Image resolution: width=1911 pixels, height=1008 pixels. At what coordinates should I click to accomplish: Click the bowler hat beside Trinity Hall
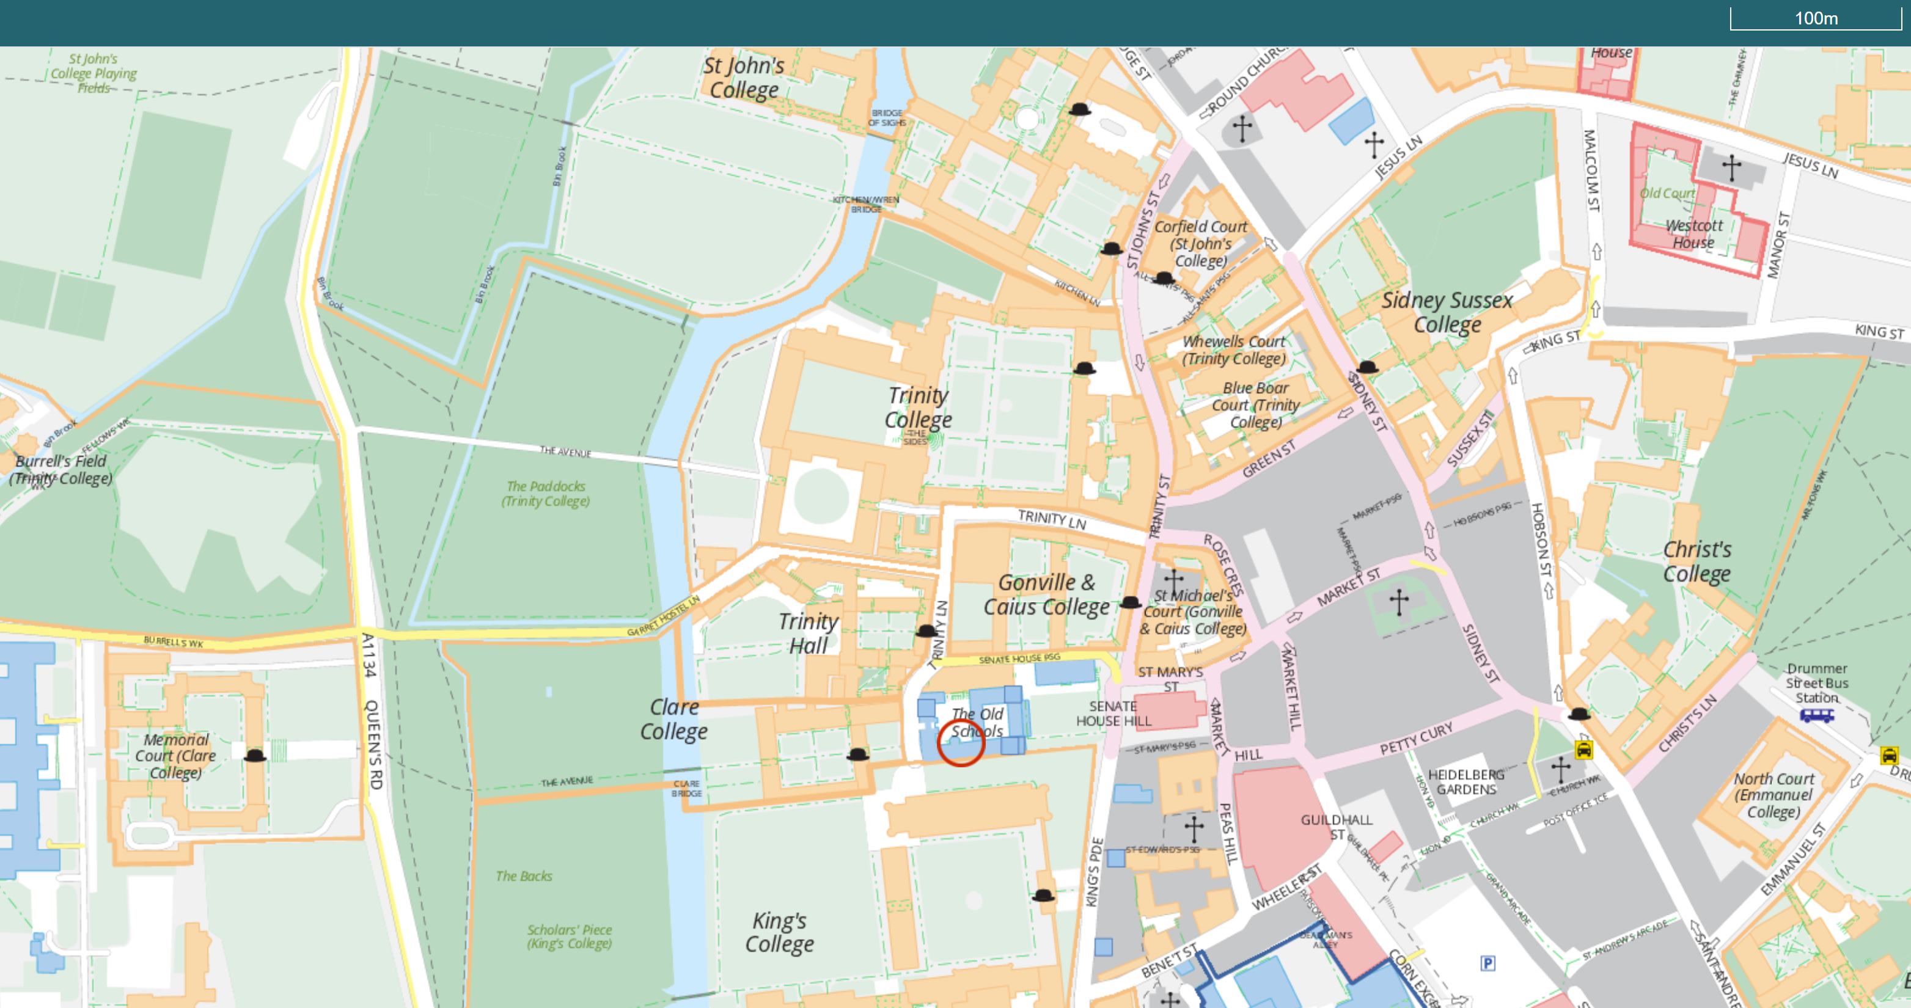tap(926, 631)
